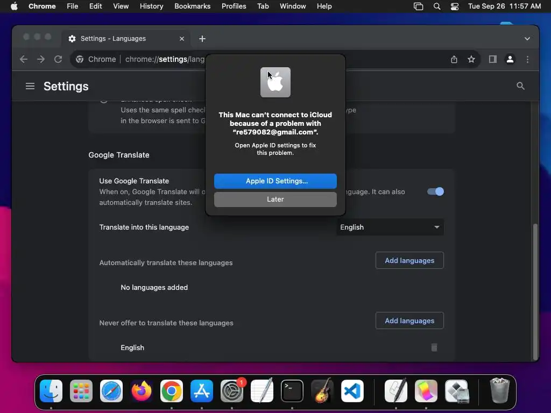Open the View menu

[121, 6]
